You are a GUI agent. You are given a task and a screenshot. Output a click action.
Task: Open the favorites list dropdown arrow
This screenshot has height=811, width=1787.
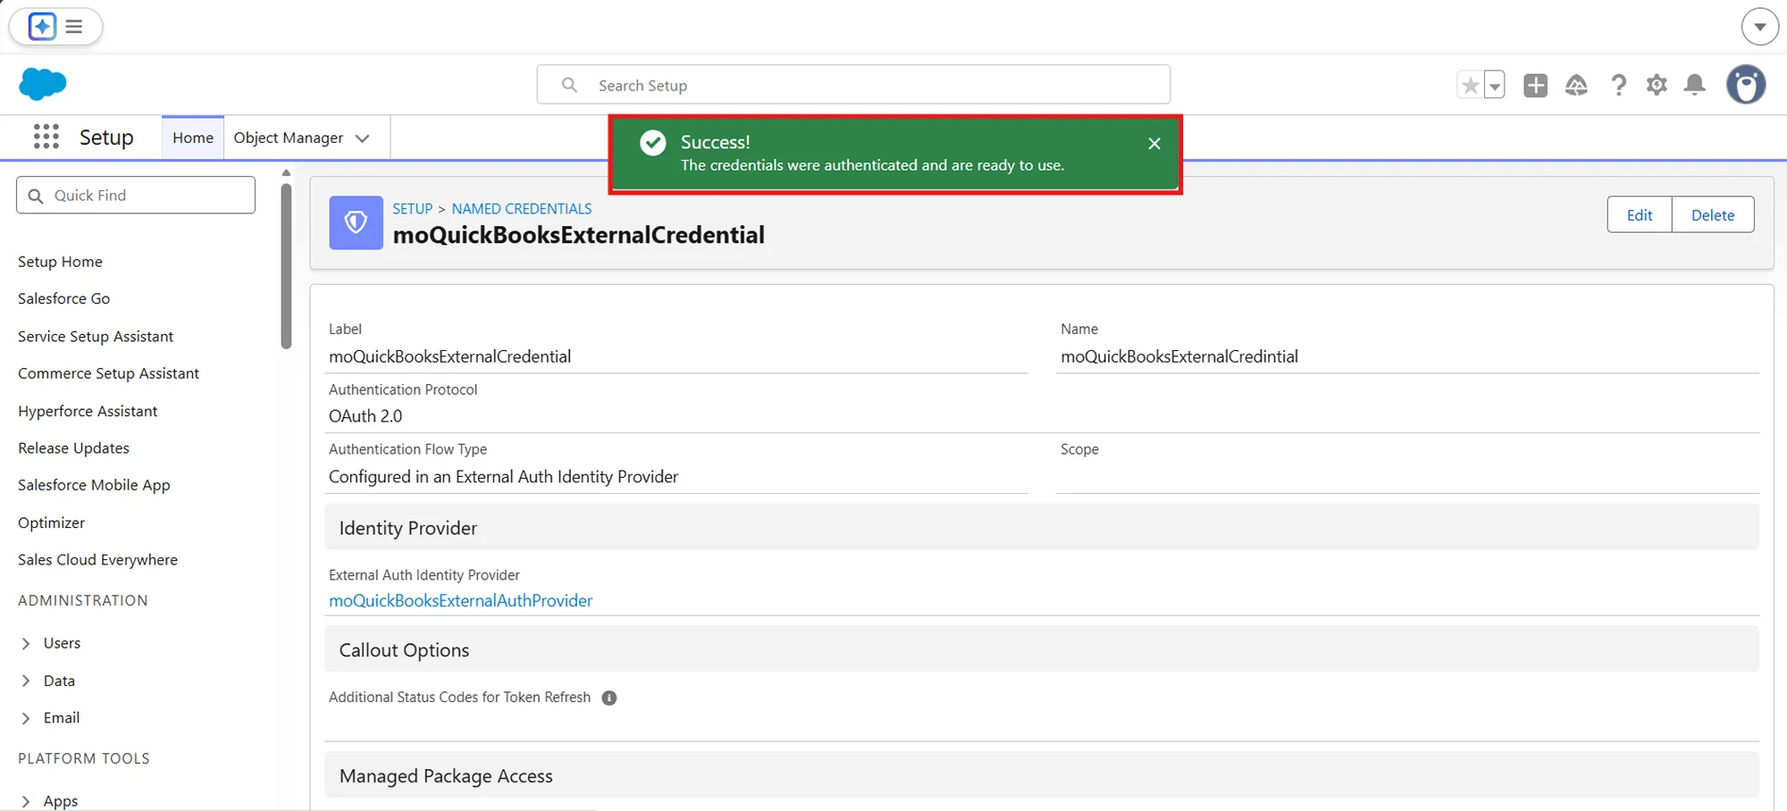1494,84
